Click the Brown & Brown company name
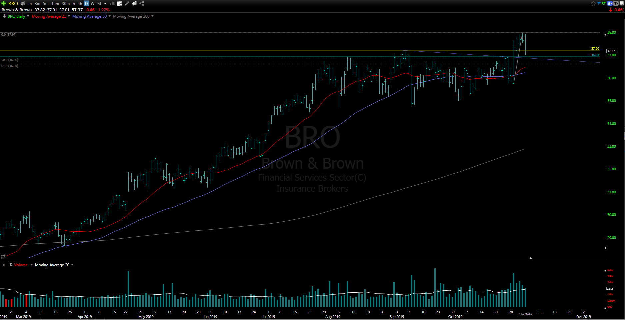 point(17,10)
